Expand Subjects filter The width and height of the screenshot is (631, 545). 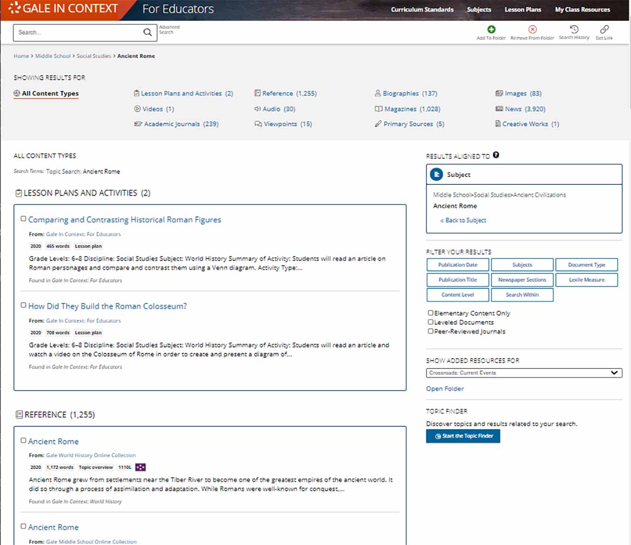522,265
